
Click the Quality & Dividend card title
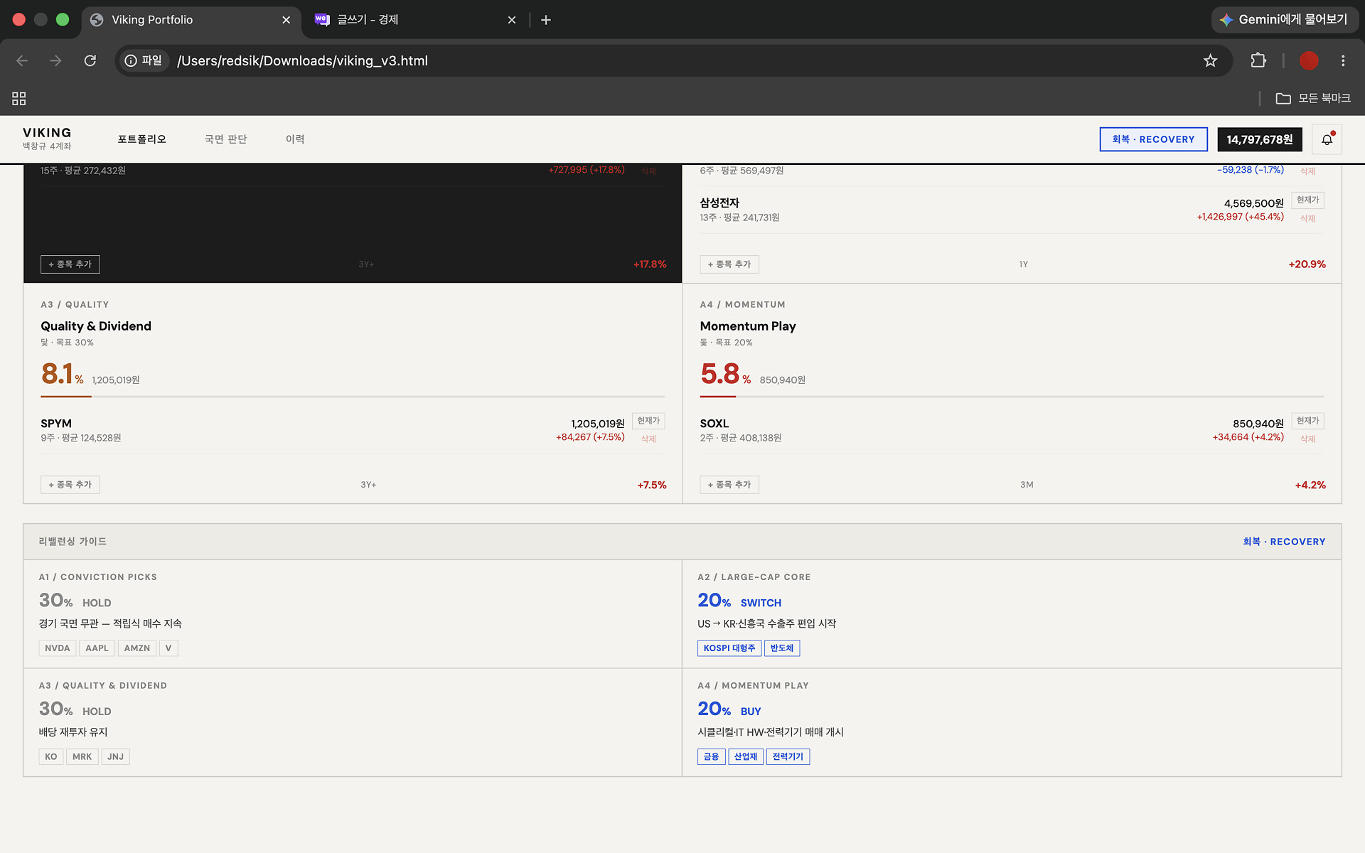tap(96, 326)
